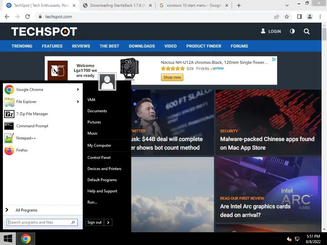Viewport: 327px width, 245px height.
Task: Click search magnifier in start menu
Action: tap(73, 222)
